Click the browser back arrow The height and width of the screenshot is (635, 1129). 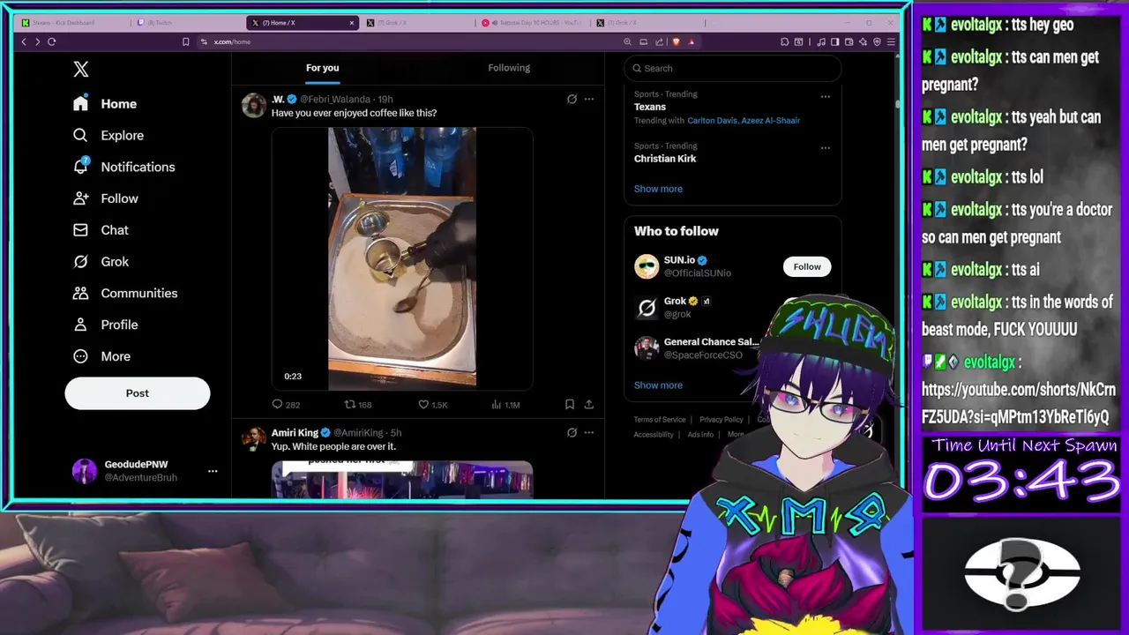click(x=24, y=41)
